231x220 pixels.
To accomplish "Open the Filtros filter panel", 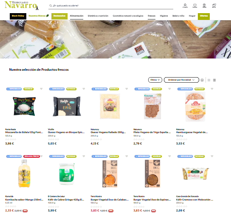I will (155, 80).
